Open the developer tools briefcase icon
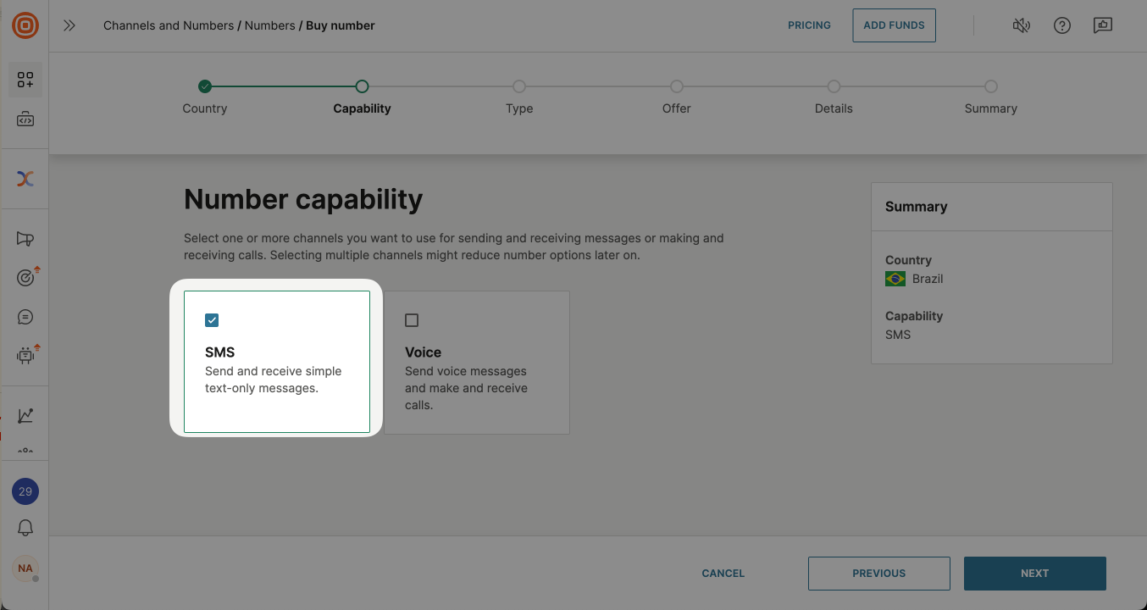 pyautogui.click(x=25, y=119)
